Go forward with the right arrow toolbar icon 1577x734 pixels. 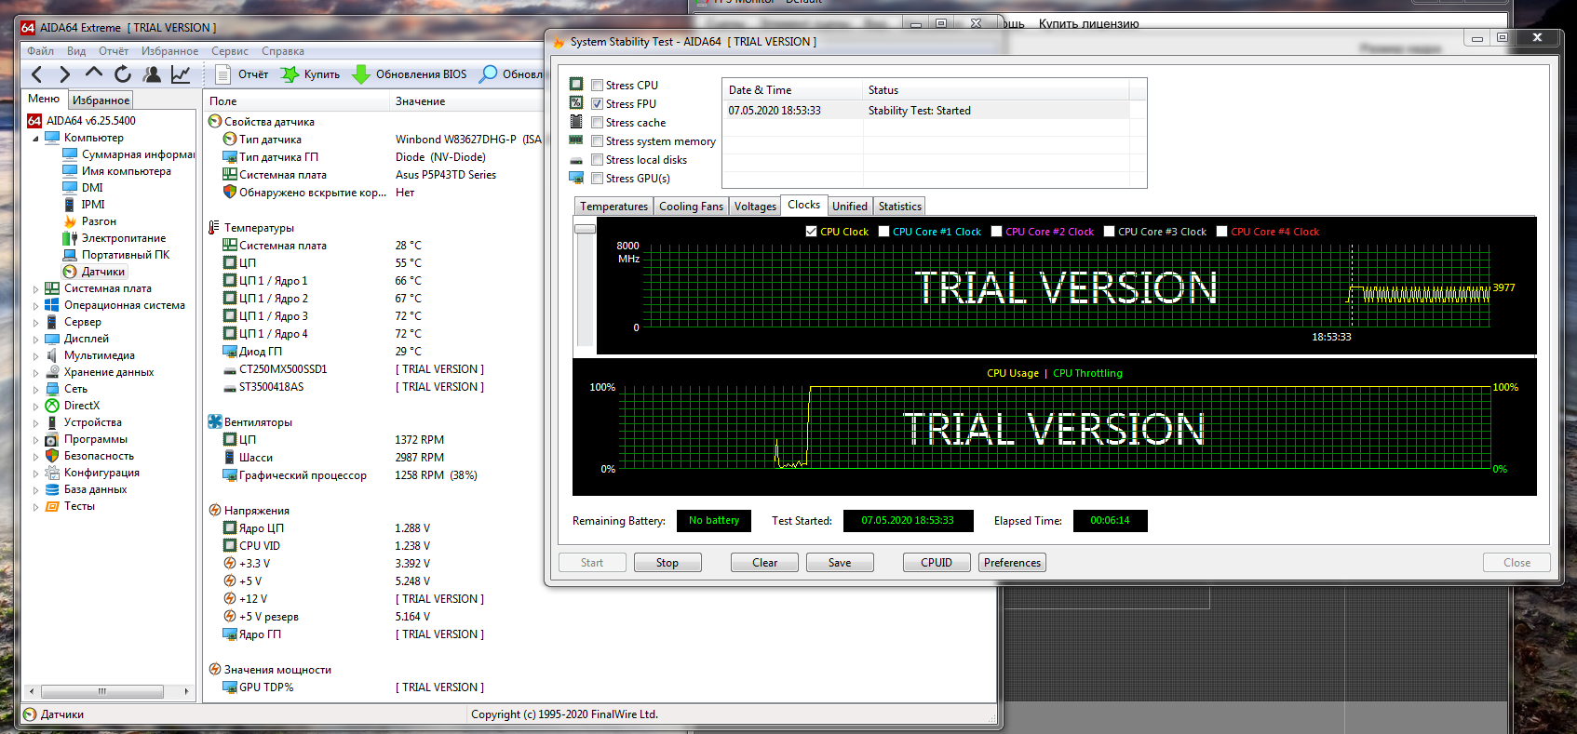(x=64, y=74)
